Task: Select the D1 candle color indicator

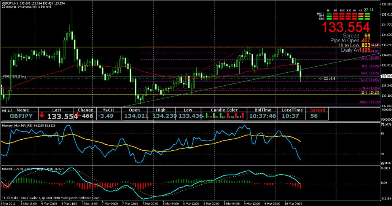Action: (239, 116)
